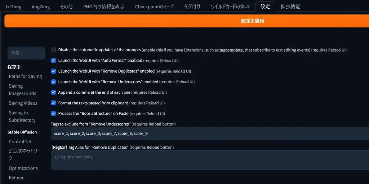Toggle Launch with "Auto Format" enabled checkbox

click(53, 61)
